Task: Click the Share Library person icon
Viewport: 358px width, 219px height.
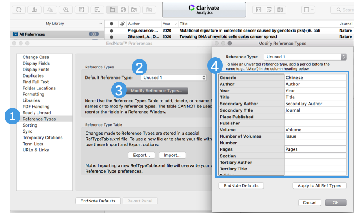Action: coord(35,10)
